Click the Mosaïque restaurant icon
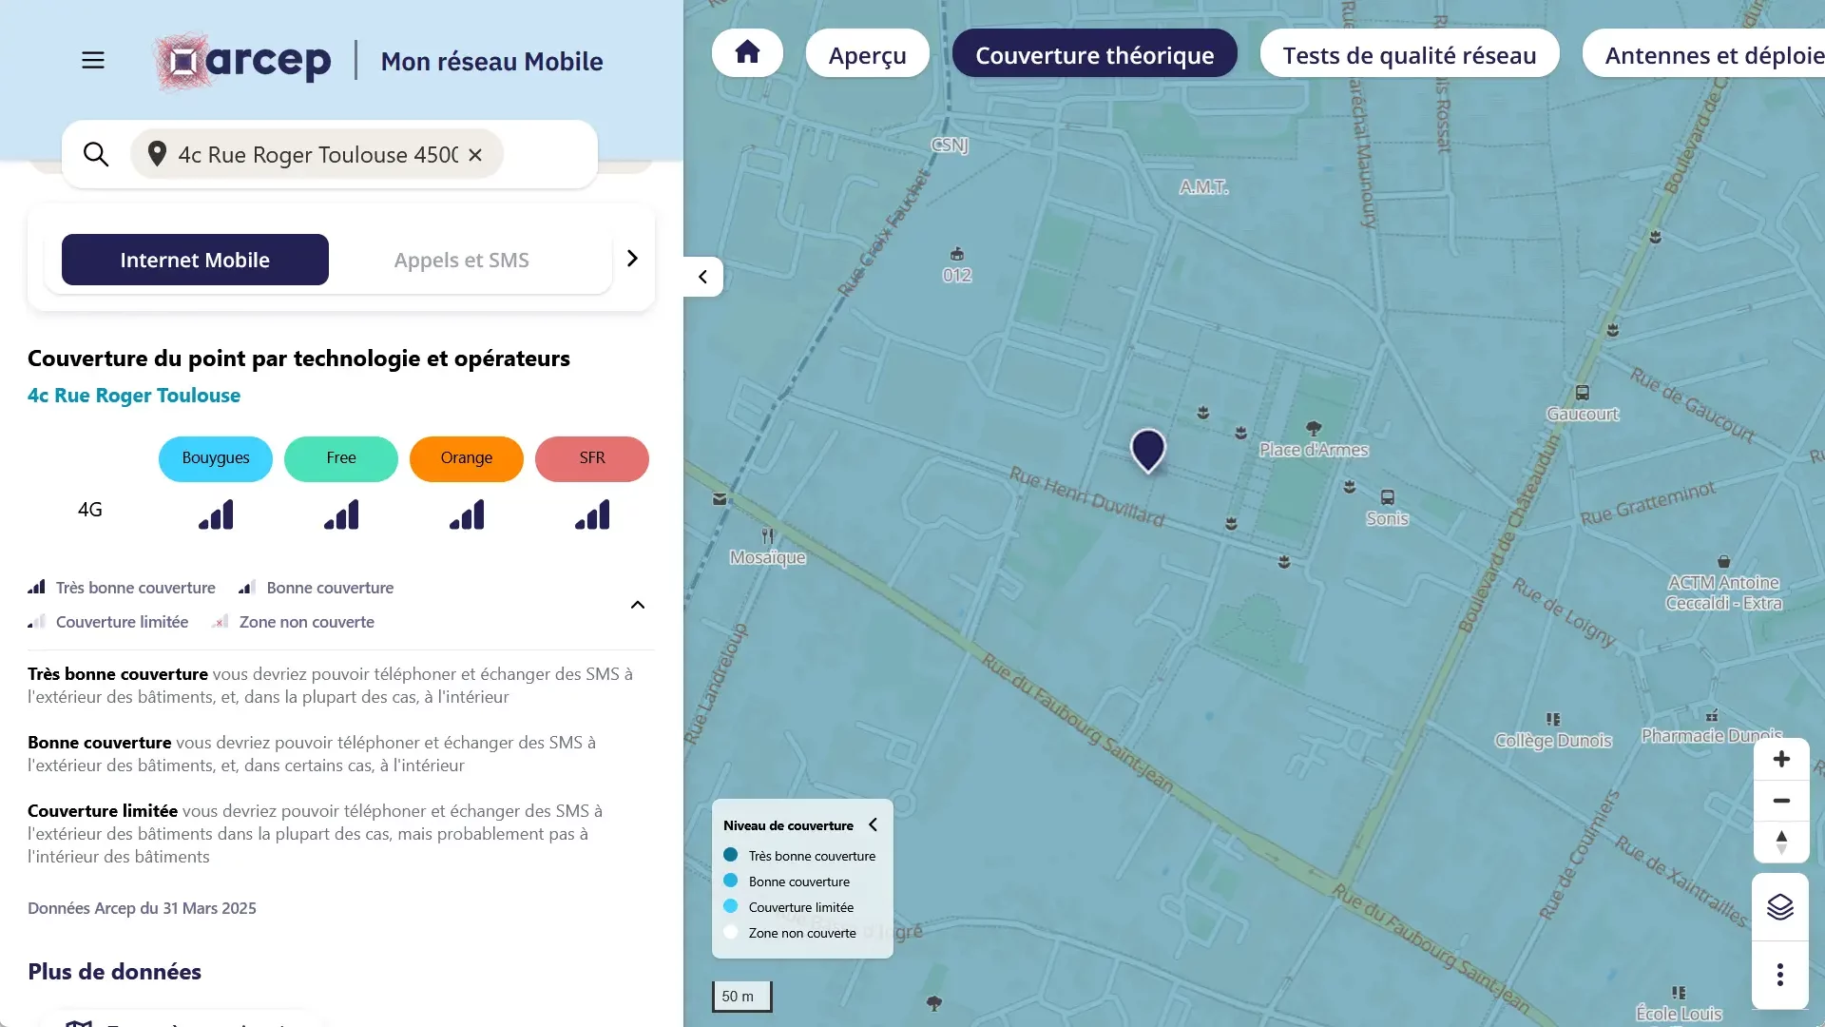The height and width of the screenshot is (1027, 1825). [768, 536]
